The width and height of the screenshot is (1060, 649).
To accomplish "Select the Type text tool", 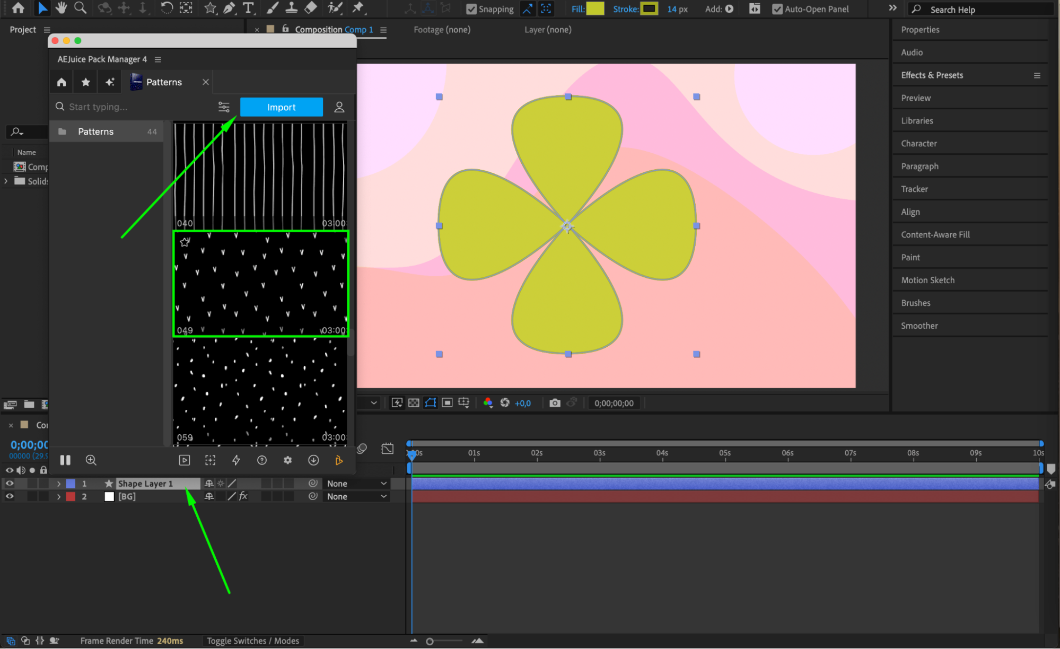I will click(x=248, y=8).
